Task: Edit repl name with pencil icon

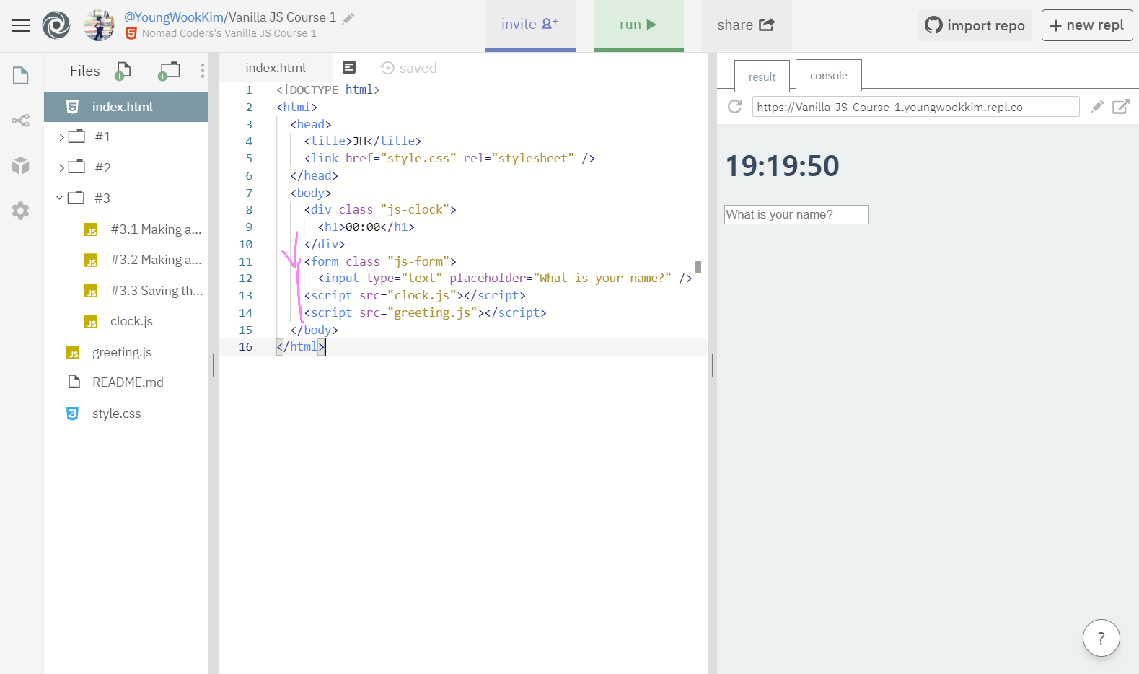Action: coord(348,18)
